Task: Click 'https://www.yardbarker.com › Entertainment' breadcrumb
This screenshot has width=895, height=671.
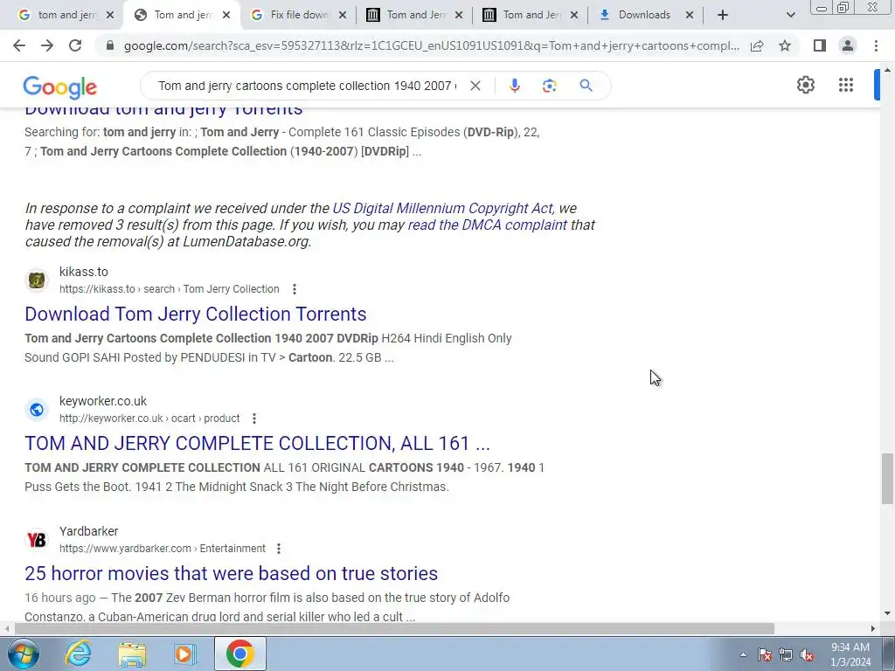Action: (162, 549)
